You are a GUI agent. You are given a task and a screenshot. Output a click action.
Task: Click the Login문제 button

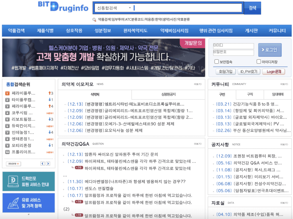click(x=274, y=72)
